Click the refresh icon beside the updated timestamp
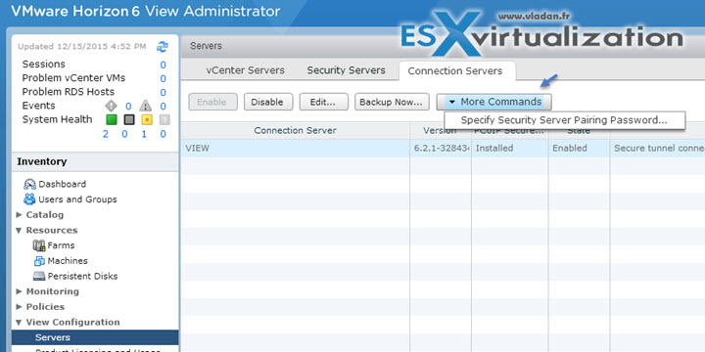Image resolution: width=705 pixels, height=352 pixels. point(162,46)
